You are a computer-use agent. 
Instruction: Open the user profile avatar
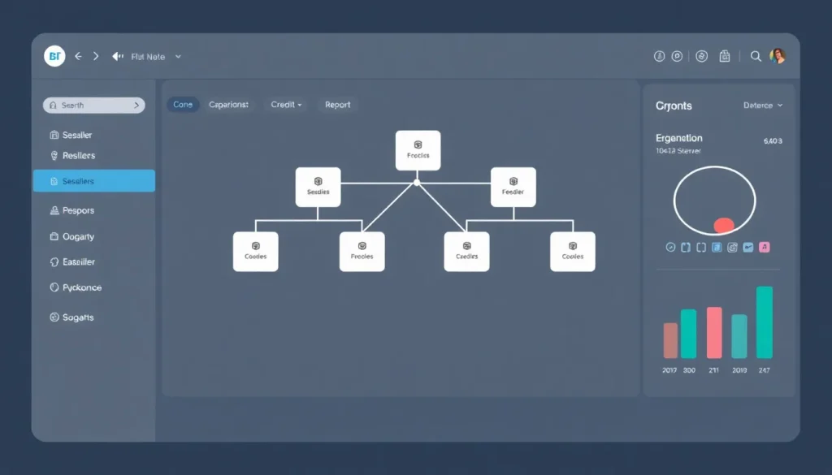pyautogui.click(x=778, y=56)
